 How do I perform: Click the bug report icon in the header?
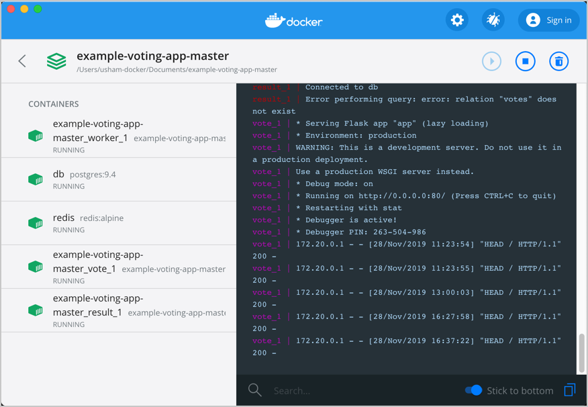[x=493, y=20]
